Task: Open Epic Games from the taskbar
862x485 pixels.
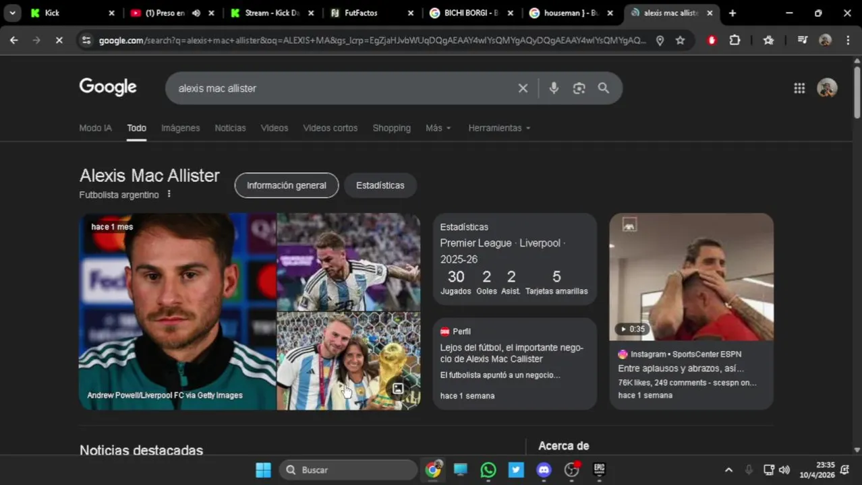Action: click(x=599, y=470)
